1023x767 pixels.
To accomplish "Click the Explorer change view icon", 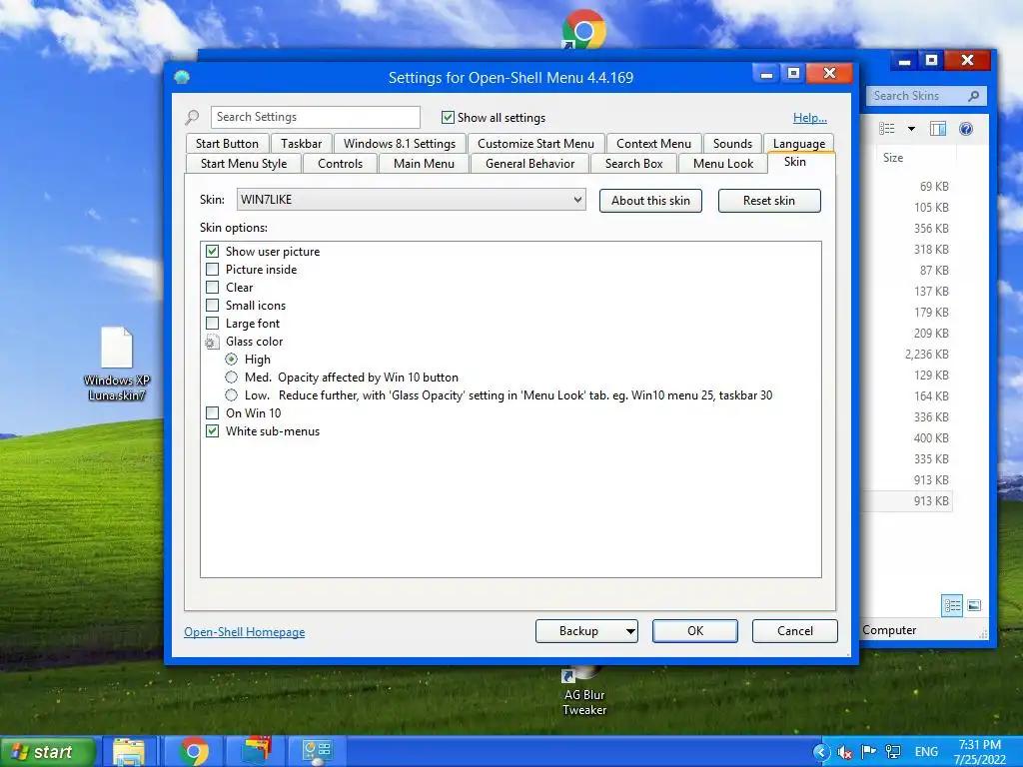I will [887, 129].
